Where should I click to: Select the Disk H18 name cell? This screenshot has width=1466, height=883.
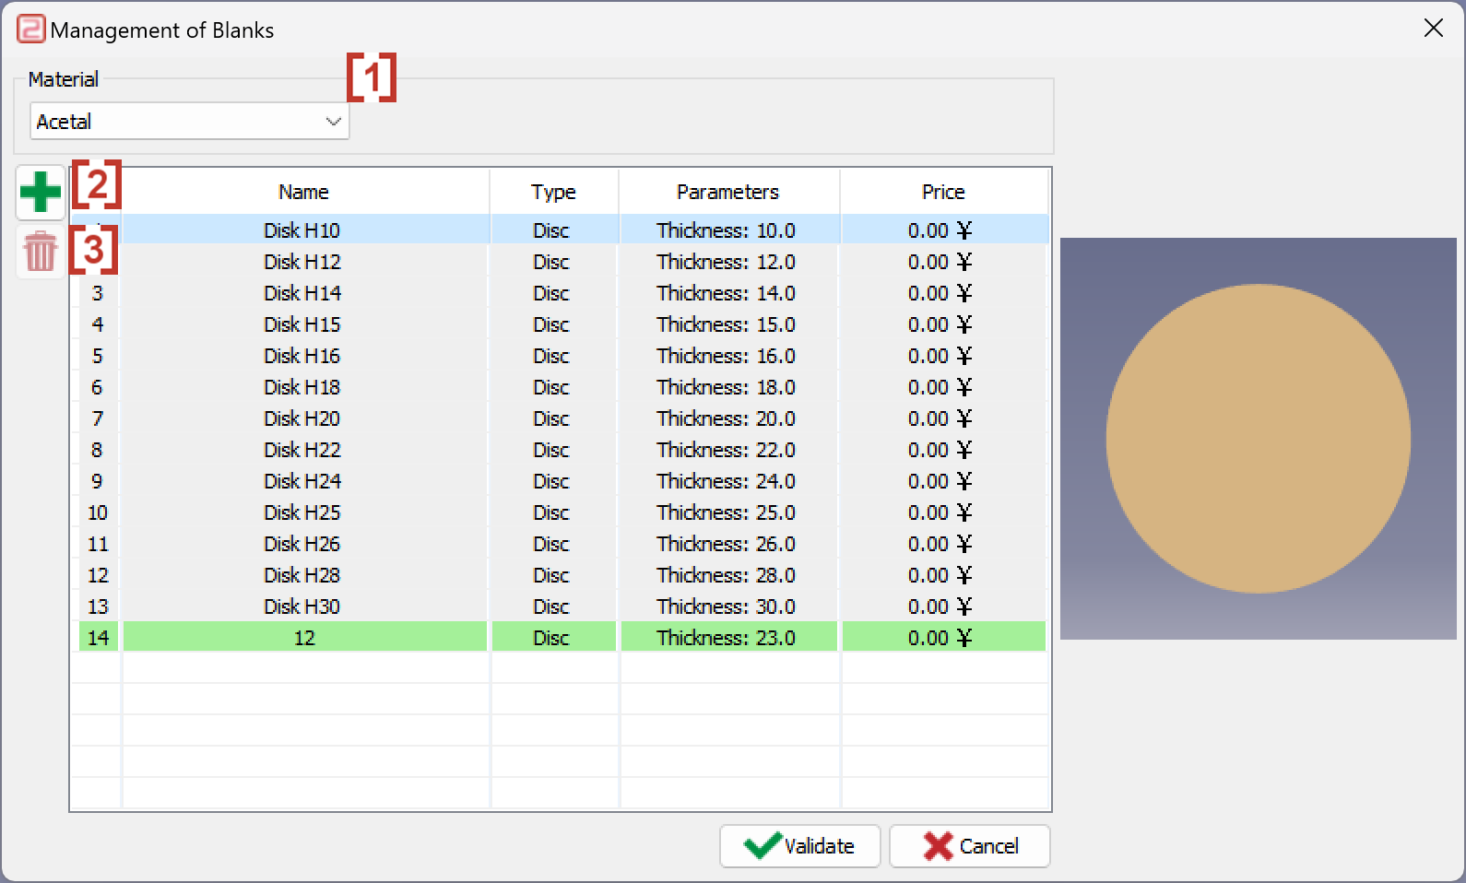click(x=304, y=387)
